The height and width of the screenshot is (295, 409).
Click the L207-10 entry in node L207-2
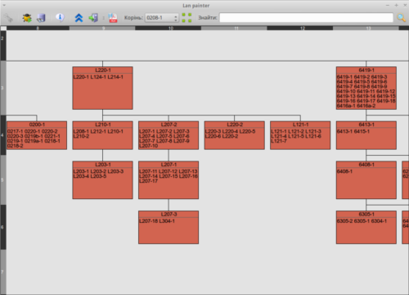(x=148, y=146)
